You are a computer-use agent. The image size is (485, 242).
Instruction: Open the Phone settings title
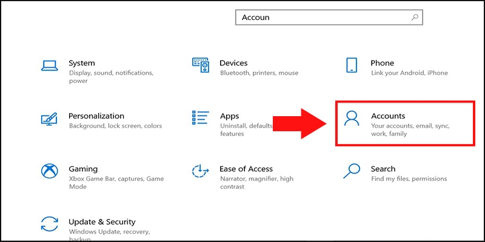pyautogui.click(x=383, y=63)
